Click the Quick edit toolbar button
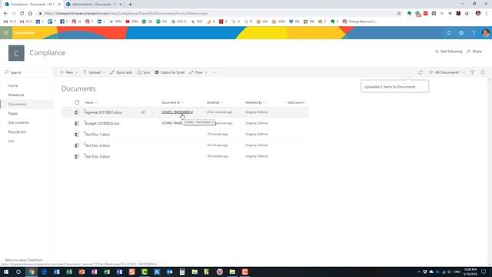 tap(121, 72)
